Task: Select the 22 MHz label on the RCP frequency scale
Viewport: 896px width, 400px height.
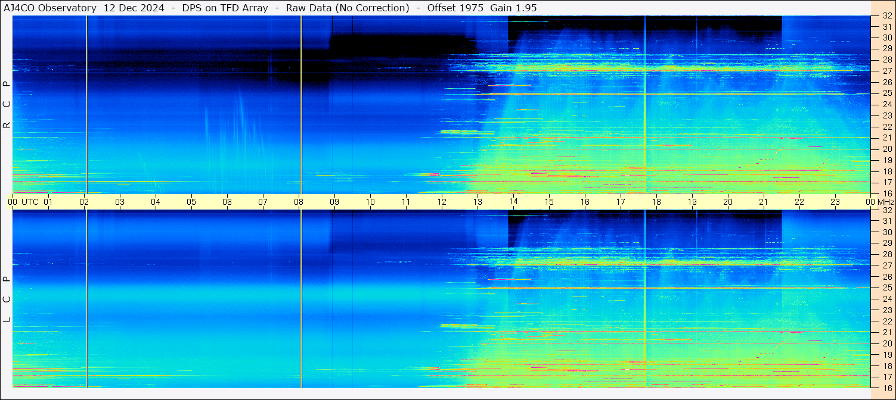Action: click(x=887, y=127)
